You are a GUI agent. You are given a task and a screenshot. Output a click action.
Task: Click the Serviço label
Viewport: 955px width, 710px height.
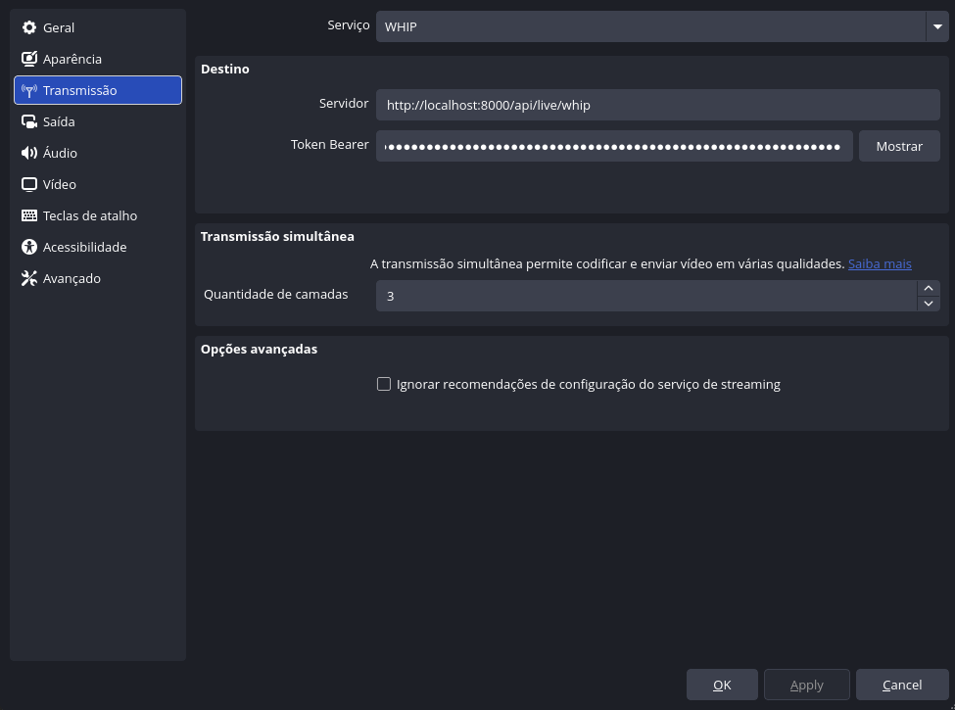click(x=349, y=24)
